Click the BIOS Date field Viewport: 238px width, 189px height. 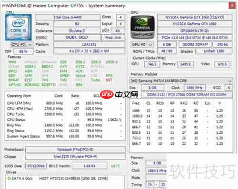pyautogui.click(x=36, y=166)
